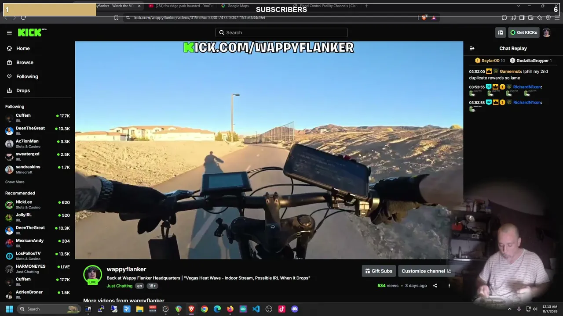Close the wappyflanker browser tab
The image size is (563, 316).
pyautogui.click(x=139, y=6)
